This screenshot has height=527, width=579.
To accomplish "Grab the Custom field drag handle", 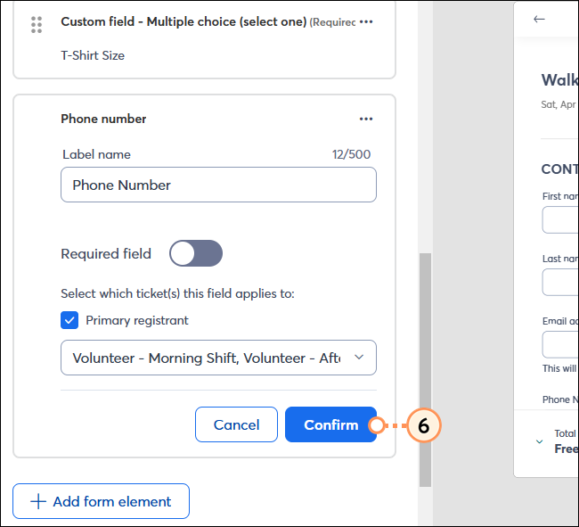I will click(37, 25).
